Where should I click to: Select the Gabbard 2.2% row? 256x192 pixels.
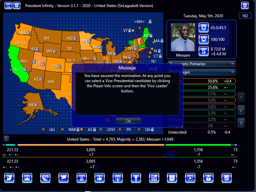coord(202,119)
